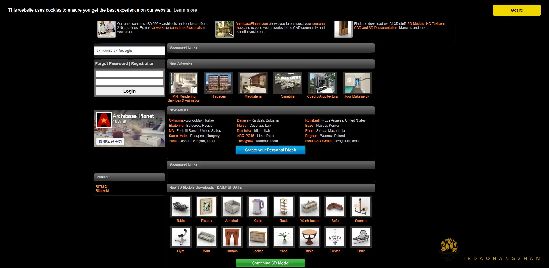
Task: Click the Create your Personal Block button
Action: pyautogui.click(x=270, y=150)
